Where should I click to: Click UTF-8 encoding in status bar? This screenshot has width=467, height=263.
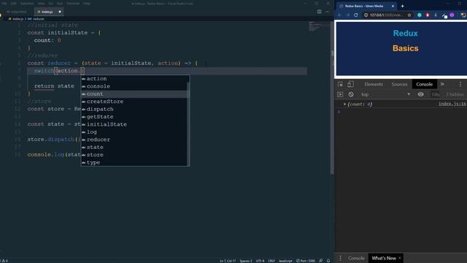pyautogui.click(x=260, y=261)
